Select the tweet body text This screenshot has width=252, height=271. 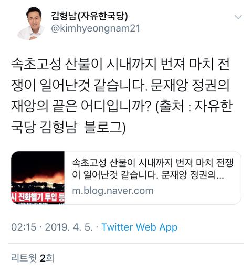point(122,96)
